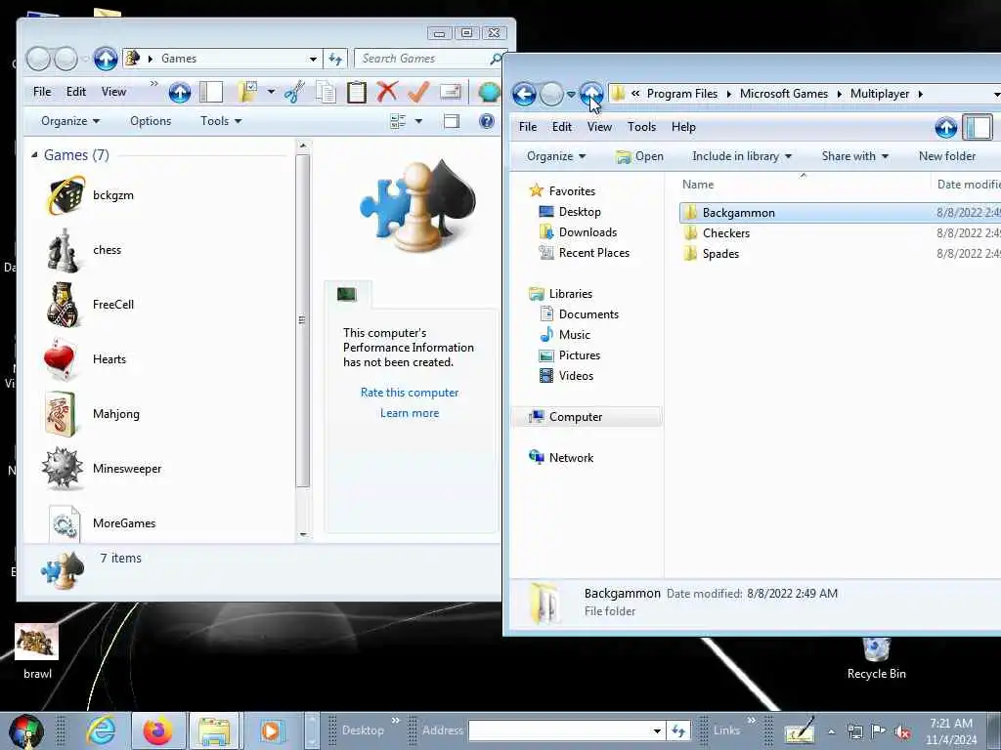Click the New folder button
This screenshot has height=750, width=1001.
coord(946,156)
